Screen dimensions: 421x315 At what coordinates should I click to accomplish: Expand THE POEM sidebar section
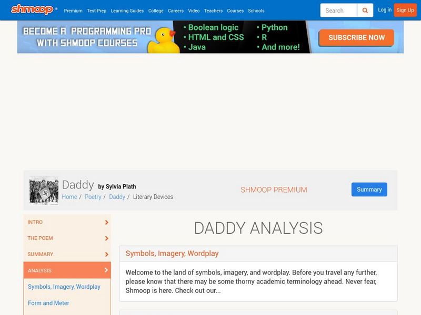(x=67, y=238)
